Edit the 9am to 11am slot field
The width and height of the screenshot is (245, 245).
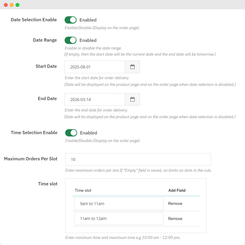119,204
